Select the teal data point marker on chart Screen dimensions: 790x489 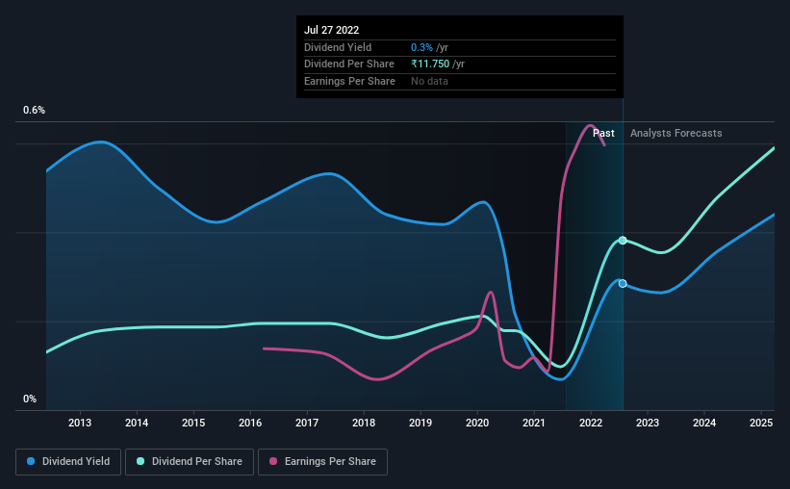coord(623,241)
